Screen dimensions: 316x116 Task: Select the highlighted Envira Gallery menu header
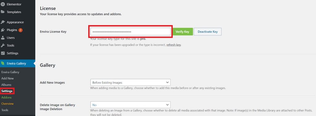[18, 64]
